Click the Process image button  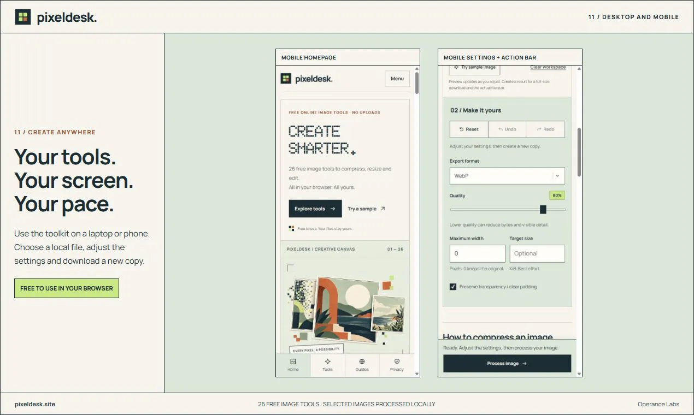(507, 364)
